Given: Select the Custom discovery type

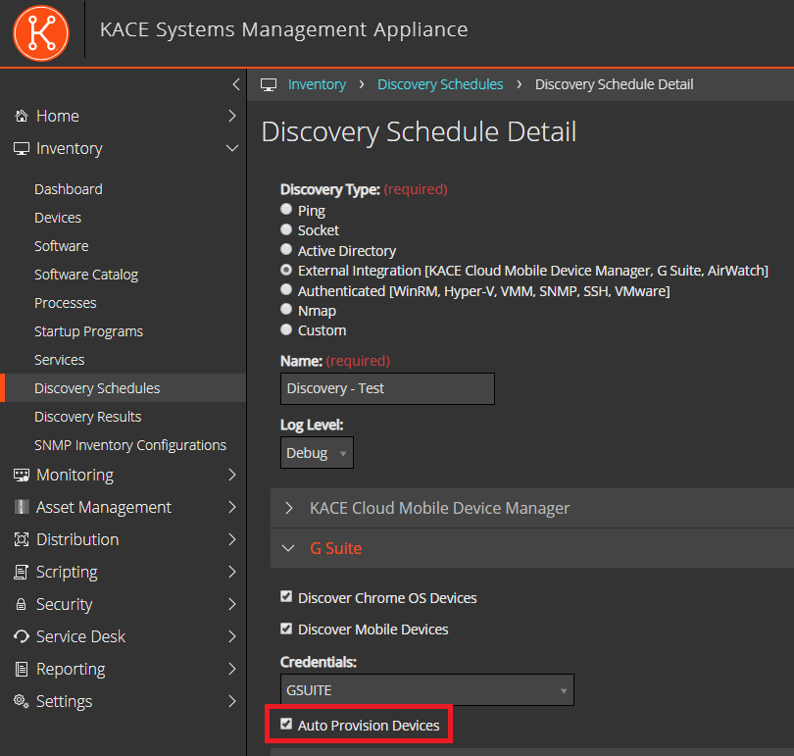Looking at the screenshot, I should 286,329.
